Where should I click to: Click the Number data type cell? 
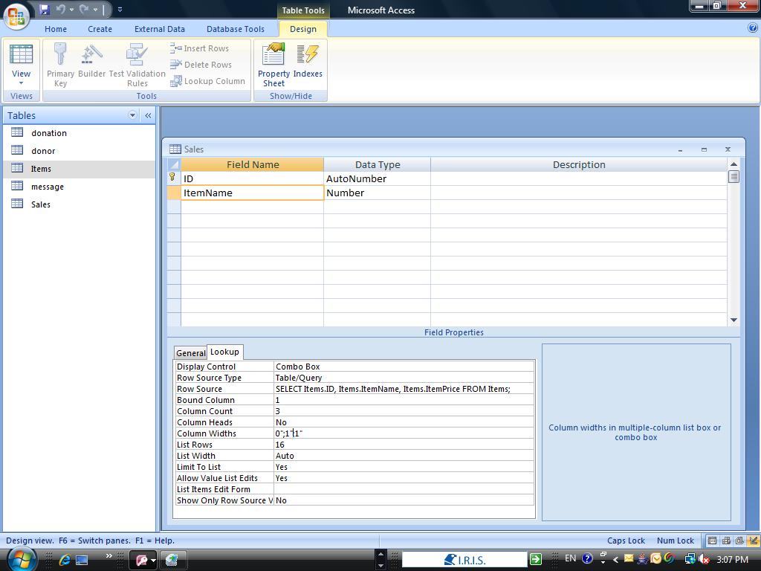tap(377, 193)
